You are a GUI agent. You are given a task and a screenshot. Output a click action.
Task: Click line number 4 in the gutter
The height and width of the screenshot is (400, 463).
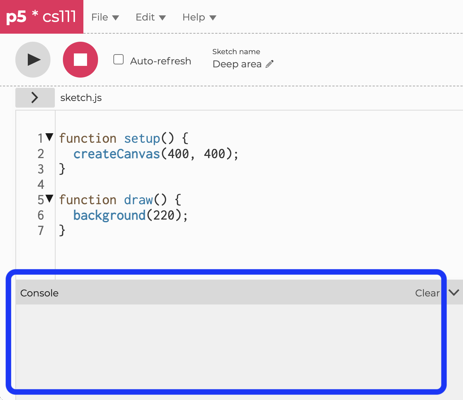[x=41, y=184]
